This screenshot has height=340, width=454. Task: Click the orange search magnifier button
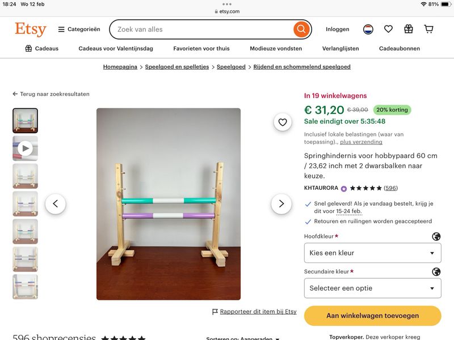[301, 29]
